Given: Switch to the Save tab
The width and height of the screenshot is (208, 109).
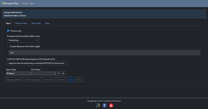Looking at the screenshot, I should point(47,23).
